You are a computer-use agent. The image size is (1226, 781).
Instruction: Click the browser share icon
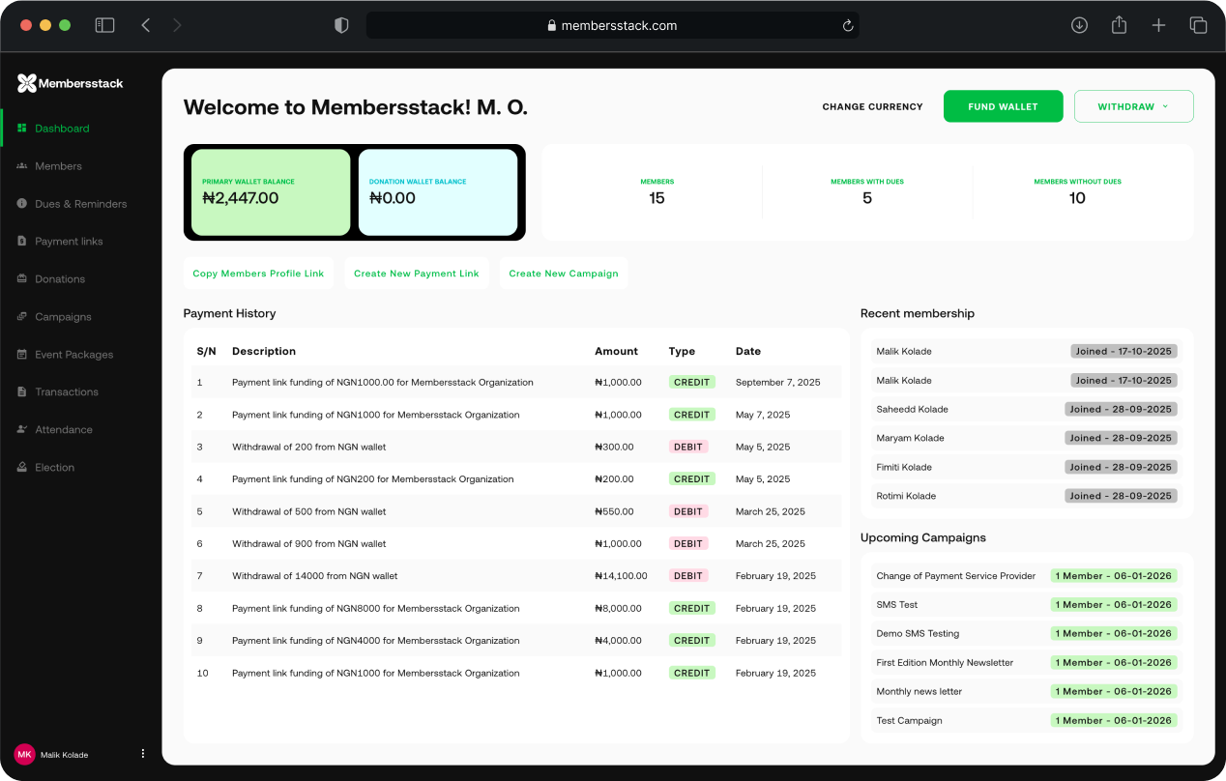1119,26
